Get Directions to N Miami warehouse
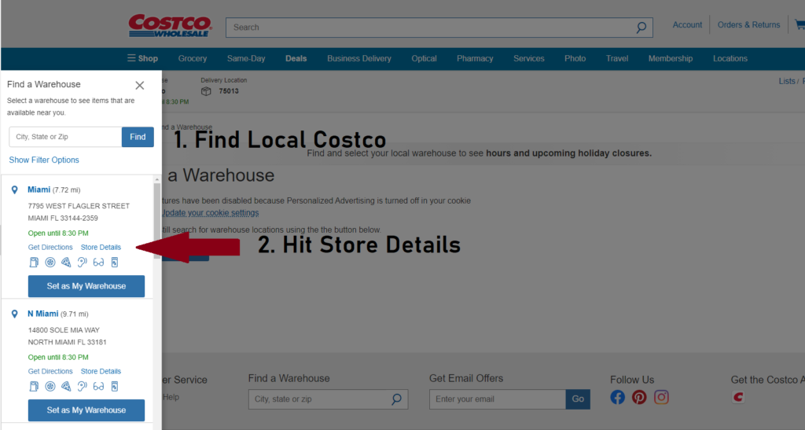Image resolution: width=805 pixels, height=430 pixels. click(x=50, y=372)
